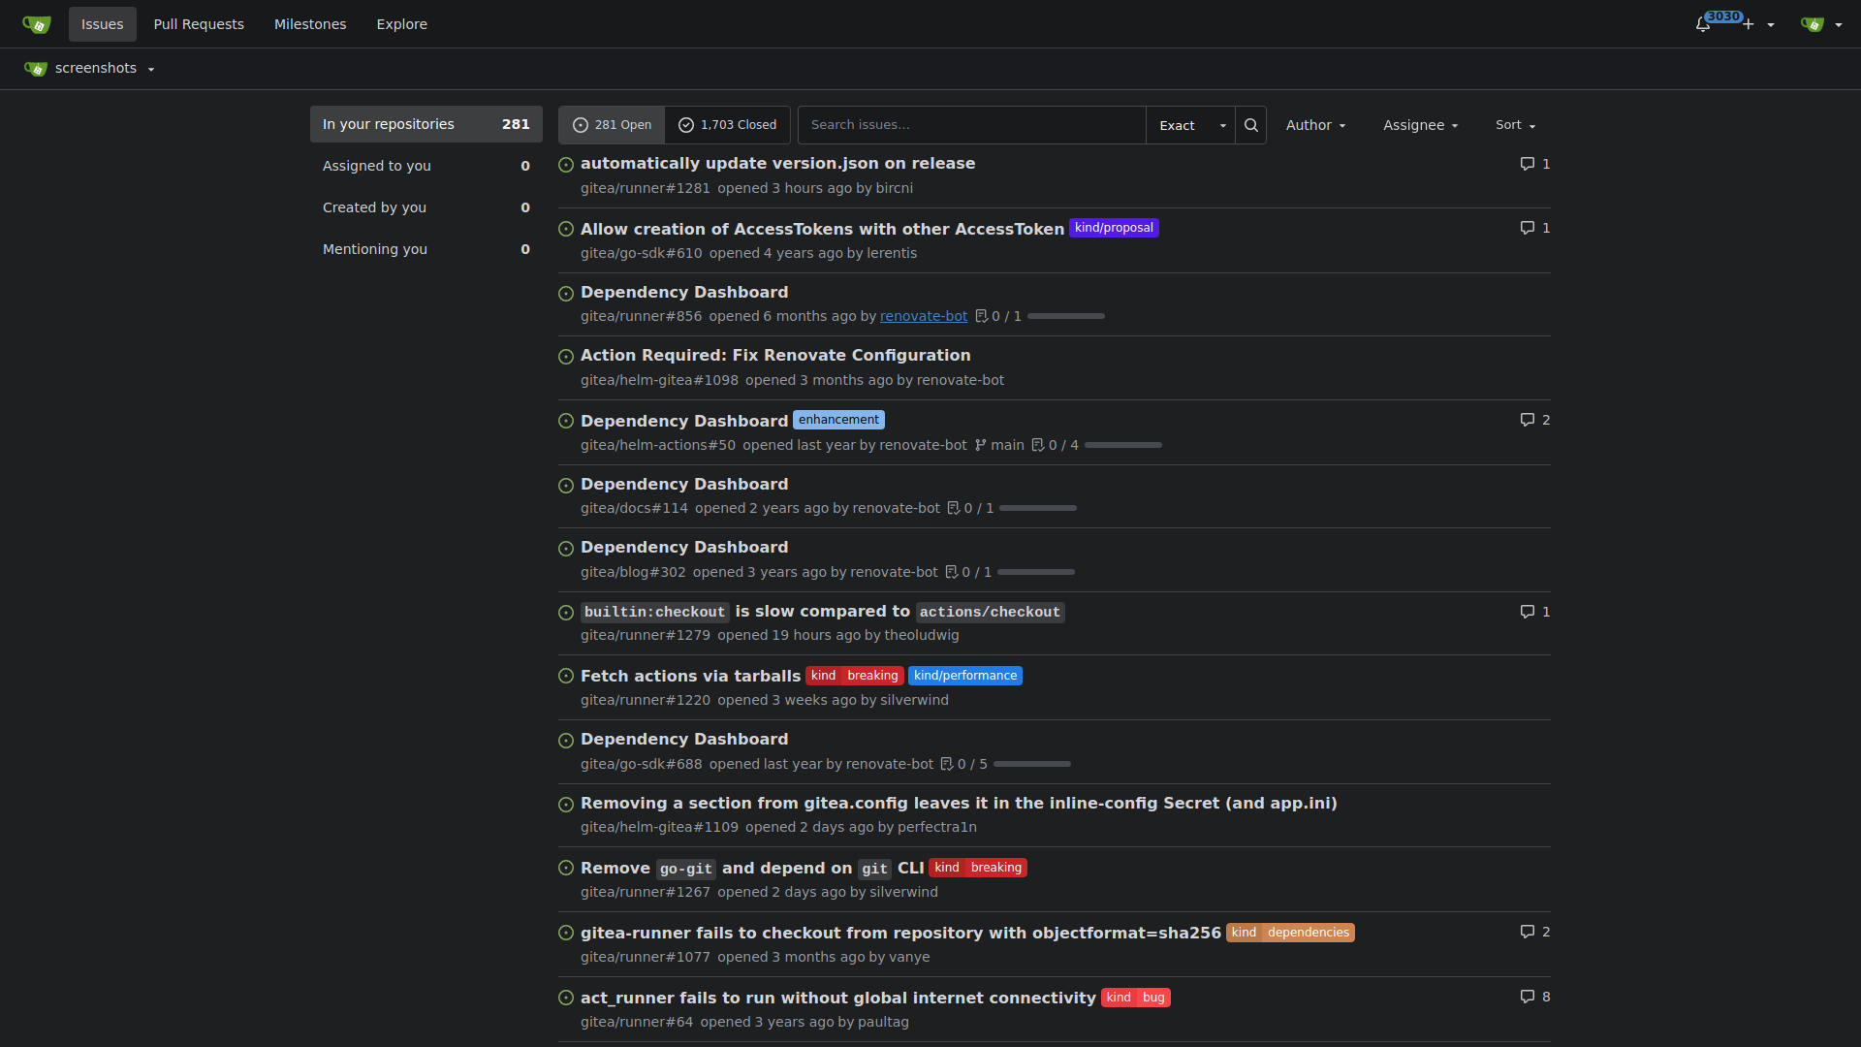This screenshot has height=1047, width=1861.
Task: Go to Pull Requests tab
Action: point(199,24)
